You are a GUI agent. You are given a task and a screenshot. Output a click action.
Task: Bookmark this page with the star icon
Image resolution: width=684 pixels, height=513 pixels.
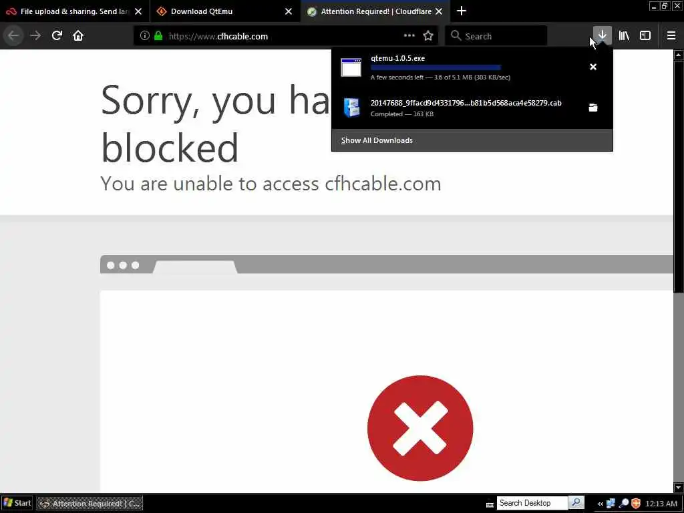428,36
